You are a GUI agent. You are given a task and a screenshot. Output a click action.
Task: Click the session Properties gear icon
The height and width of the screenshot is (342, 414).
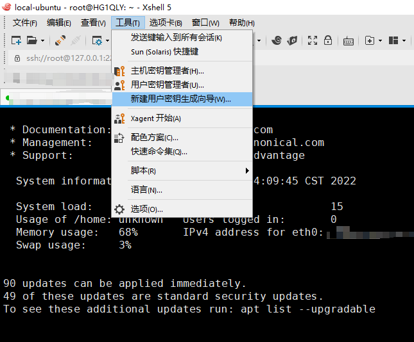tap(97, 40)
